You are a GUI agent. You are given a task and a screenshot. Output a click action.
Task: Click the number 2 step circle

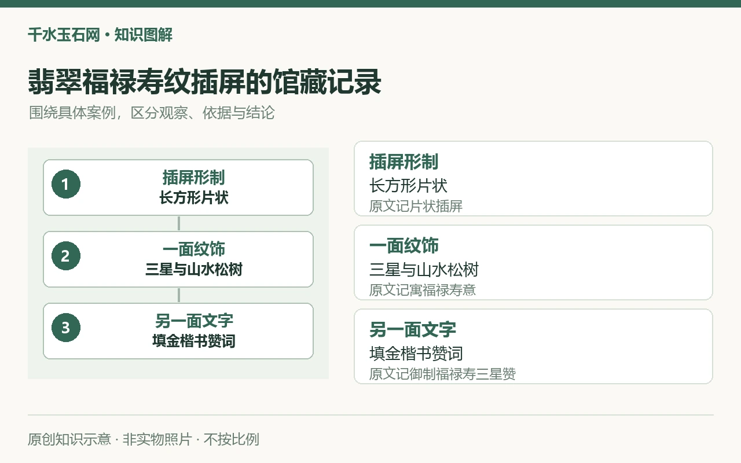(x=65, y=256)
